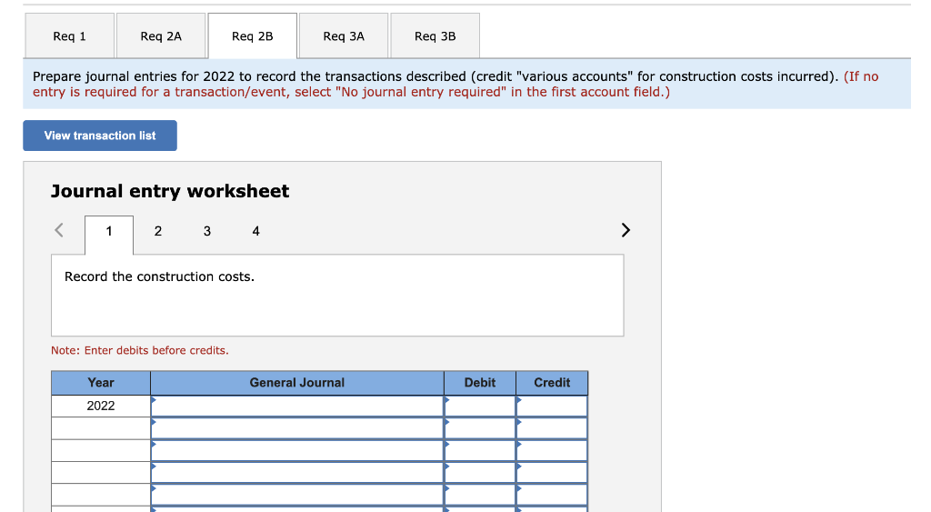Click the Year column header

click(x=101, y=383)
